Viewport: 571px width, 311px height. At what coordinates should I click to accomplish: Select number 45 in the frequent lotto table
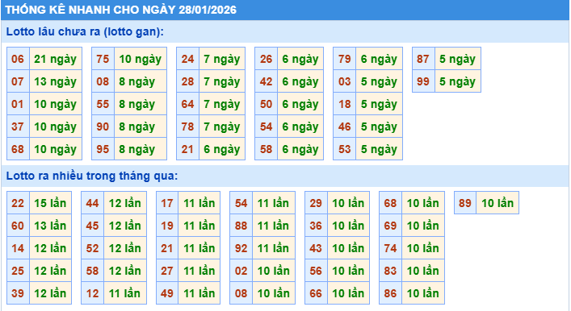93,226
